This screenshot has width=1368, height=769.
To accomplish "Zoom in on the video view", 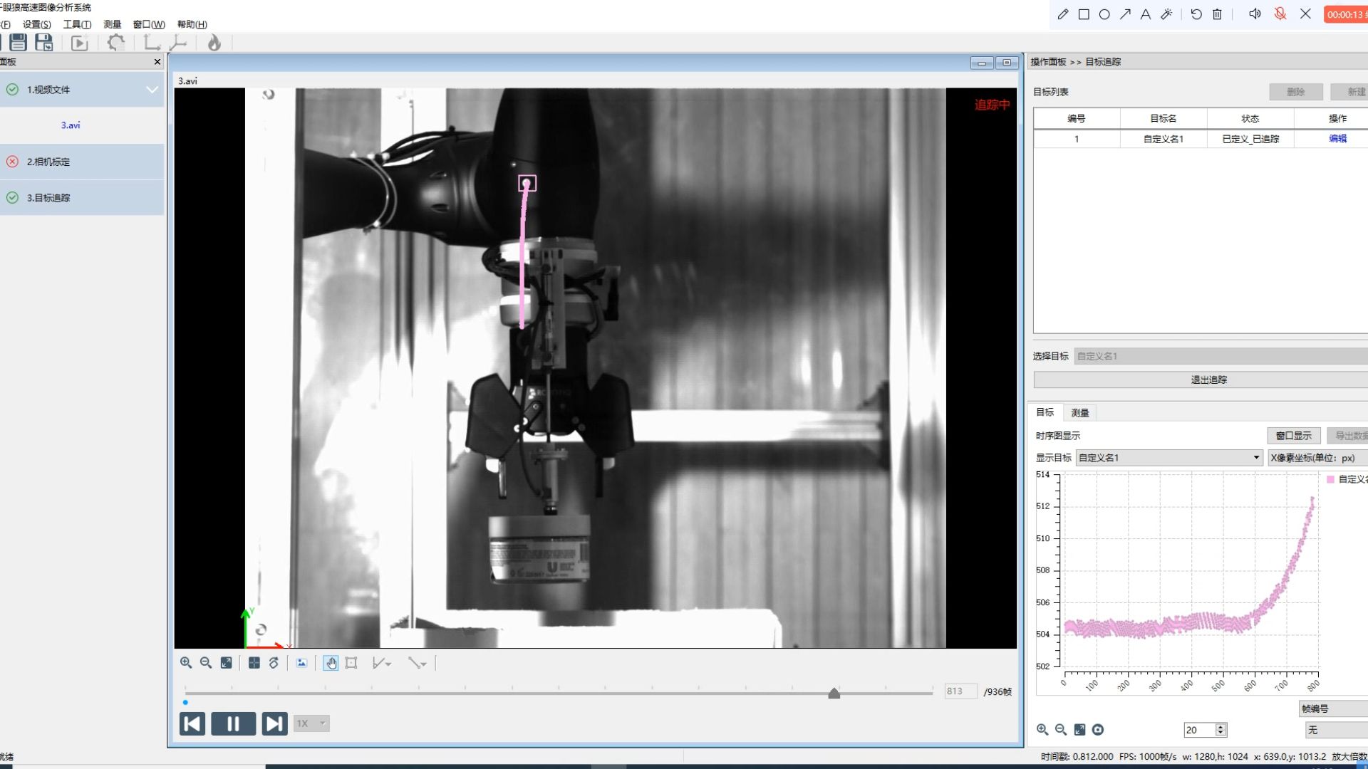I will pos(186,663).
